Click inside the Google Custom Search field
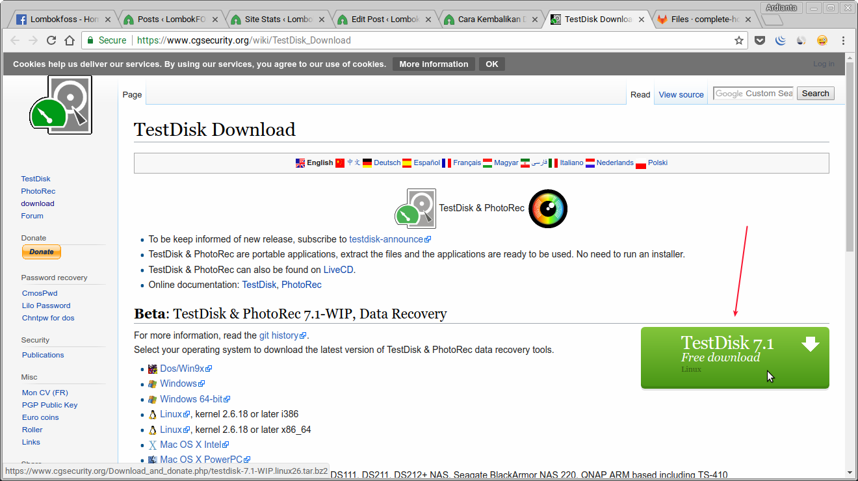This screenshot has width=858, height=481. (x=753, y=93)
